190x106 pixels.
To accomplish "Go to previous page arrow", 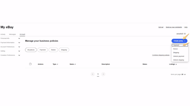I will point(93,74).
